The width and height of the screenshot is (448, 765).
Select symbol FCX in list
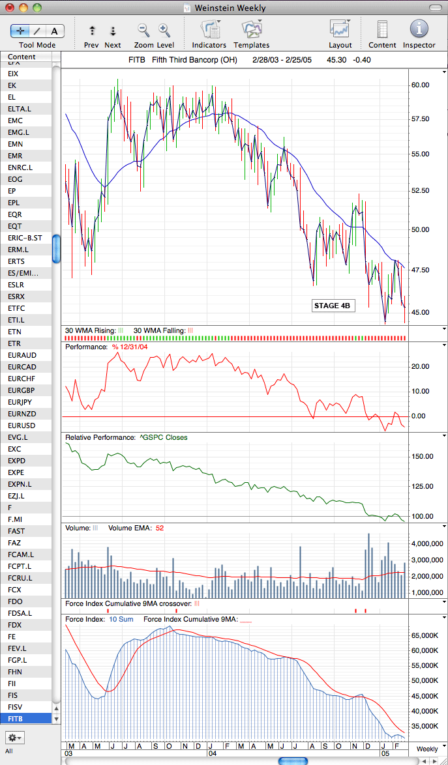point(25,589)
